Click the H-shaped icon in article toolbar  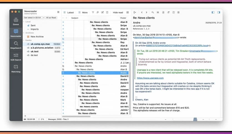[x=158, y=12]
